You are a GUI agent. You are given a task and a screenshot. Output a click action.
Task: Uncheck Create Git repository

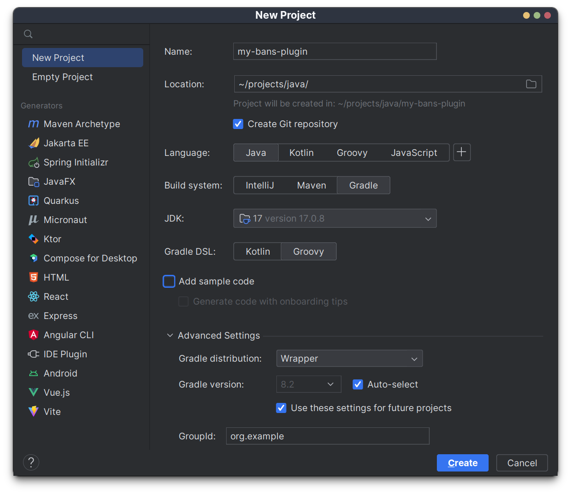[x=238, y=124]
